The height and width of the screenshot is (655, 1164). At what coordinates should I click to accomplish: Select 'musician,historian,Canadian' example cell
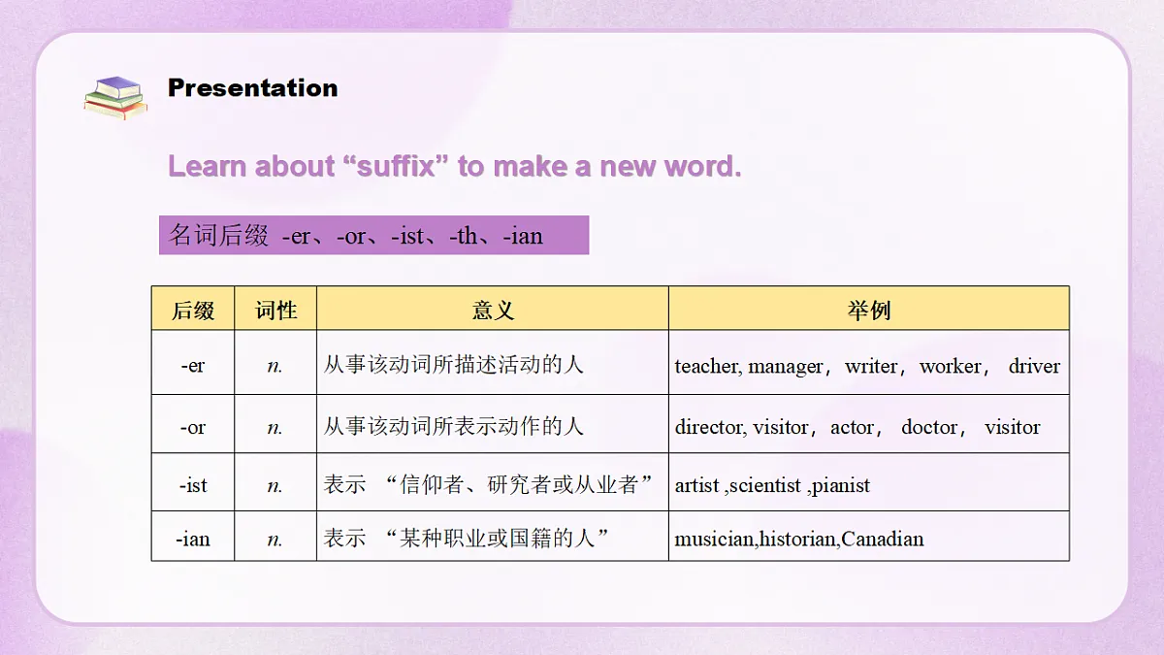point(869,536)
